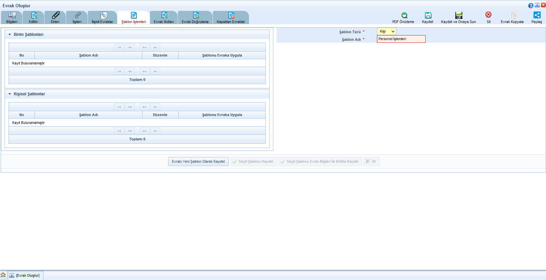Click Kaydet ve Onaya Sun icon
Screen dimensions: 546x280
click(x=459, y=15)
